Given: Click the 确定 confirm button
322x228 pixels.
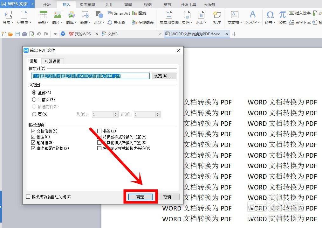Looking at the screenshot, I should 140,197.
